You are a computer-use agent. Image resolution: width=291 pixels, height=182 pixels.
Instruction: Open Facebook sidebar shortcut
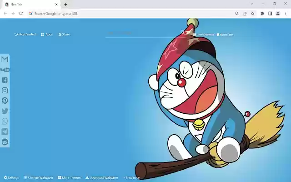click(x=5, y=80)
